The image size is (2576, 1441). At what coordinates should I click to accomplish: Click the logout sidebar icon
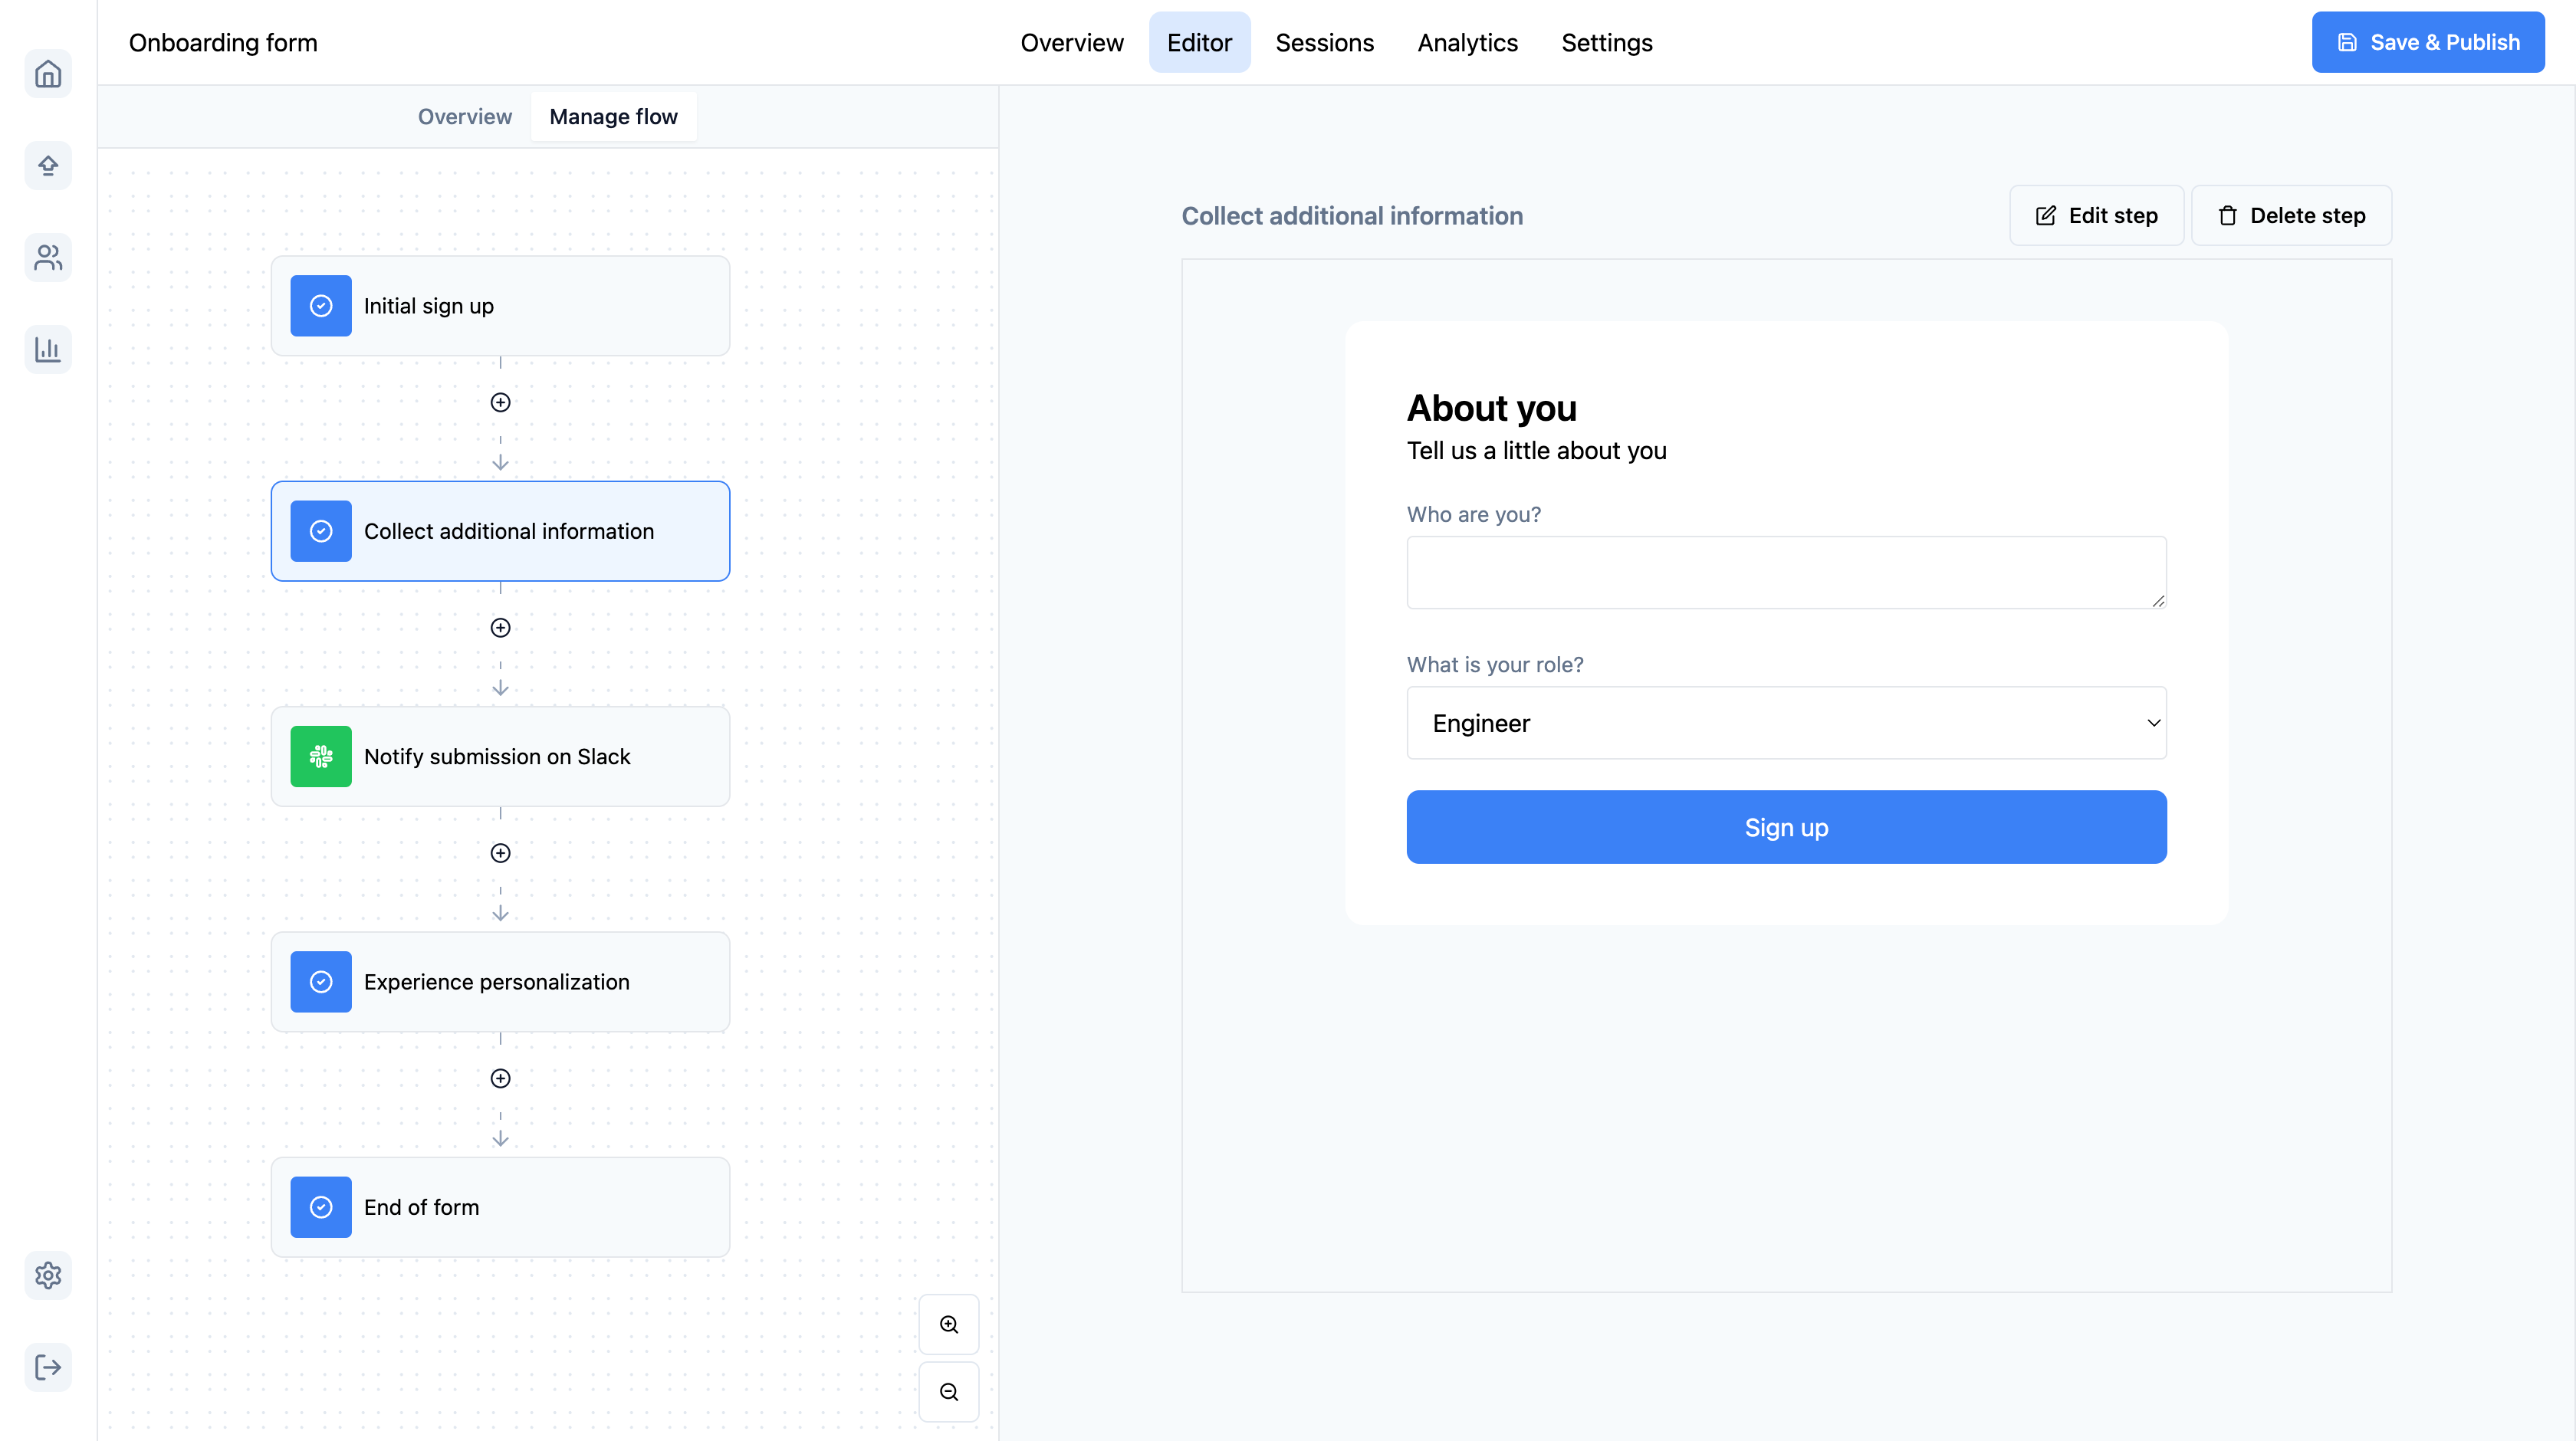click(x=48, y=1367)
